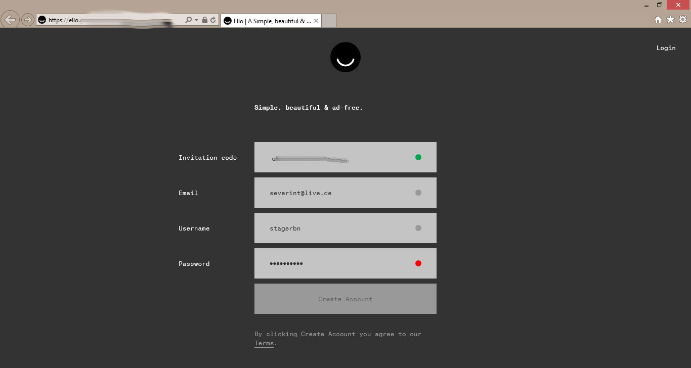691x368 pixels.
Task: Open Favorites with the star icon
Action: click(670, 19)
